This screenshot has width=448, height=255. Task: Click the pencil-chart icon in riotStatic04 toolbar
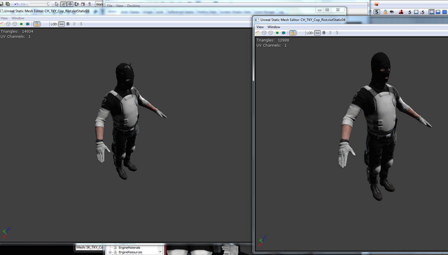tap(258, 33)
